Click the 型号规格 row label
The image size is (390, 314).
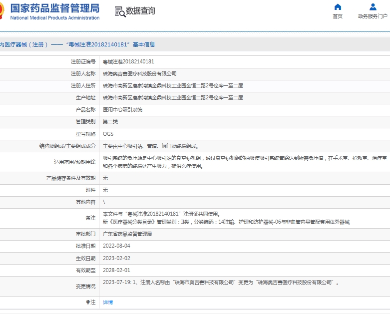click(x=85, y=134)
